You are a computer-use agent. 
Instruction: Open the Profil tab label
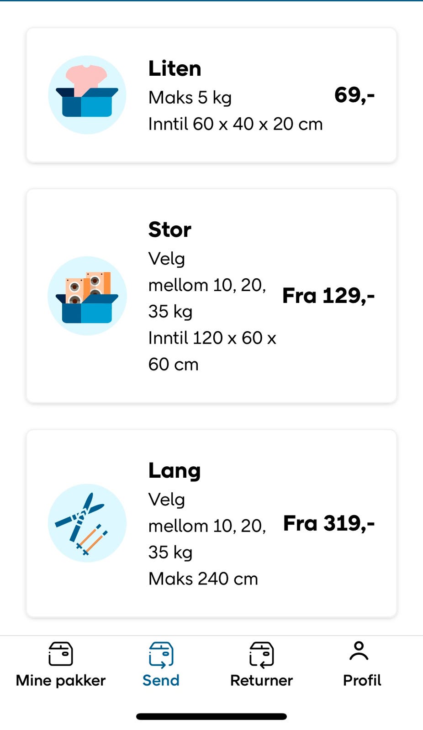[x=362, y=680]
